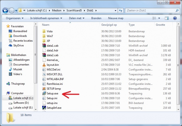Click the Back navigation arrow

click(5, 11)
